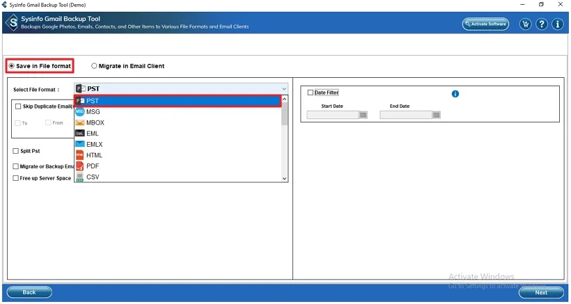Click the Sysinfo logo in header
571x304 pixels.
(x=12, y=23)
